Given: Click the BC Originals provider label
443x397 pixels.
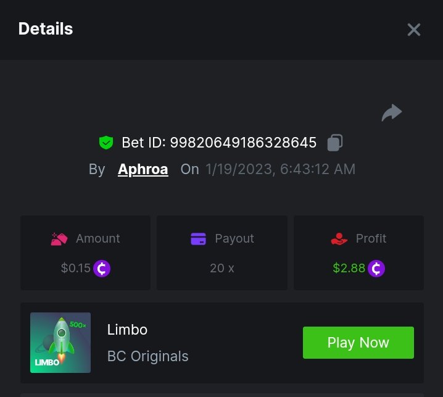Looking at the screenshot, I should point(148,356).
